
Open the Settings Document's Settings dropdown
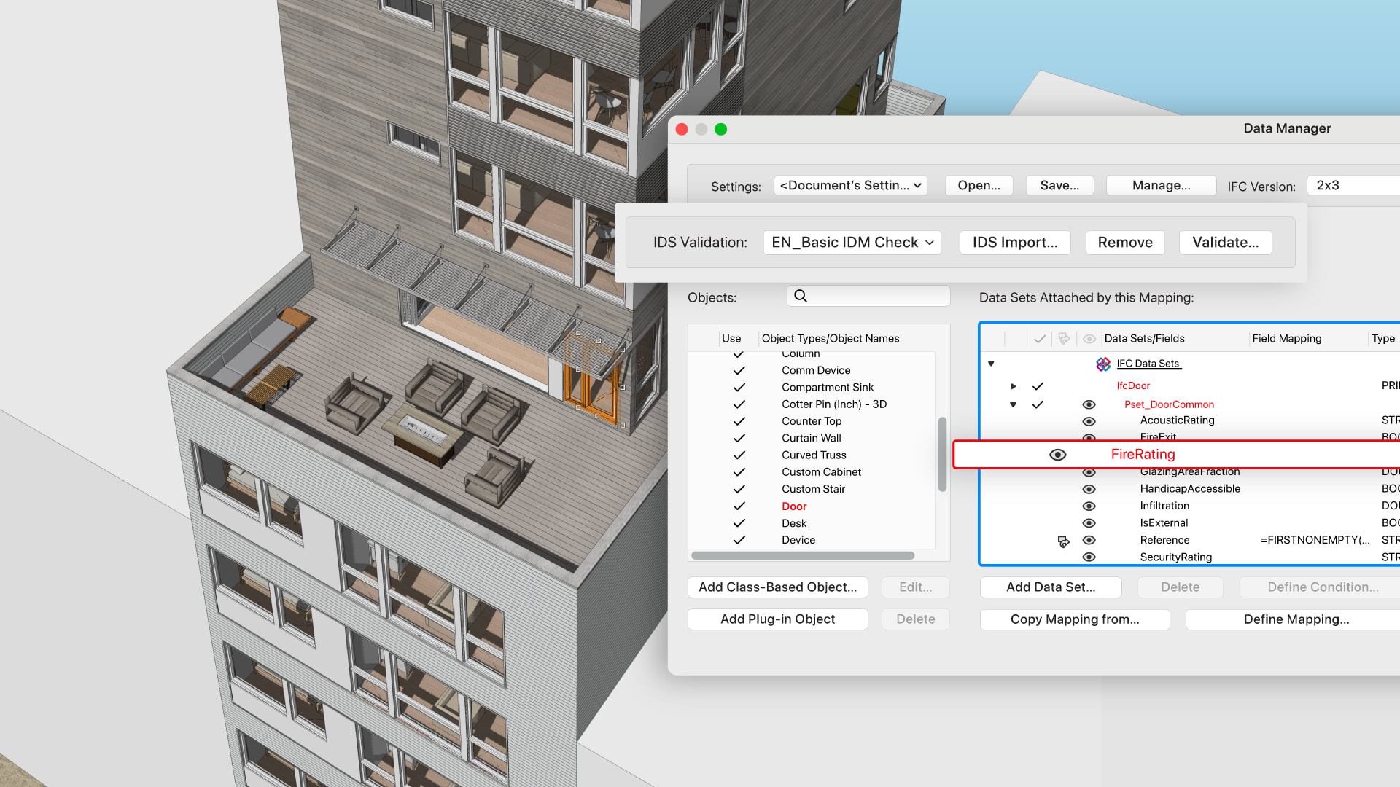(x=850, y=186)
